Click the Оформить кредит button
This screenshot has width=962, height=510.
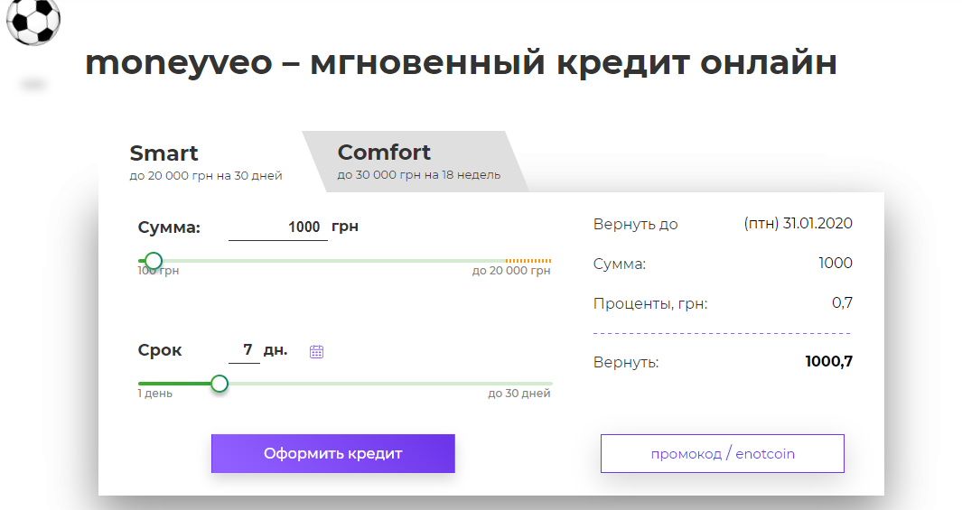click(x=332, y=453)
